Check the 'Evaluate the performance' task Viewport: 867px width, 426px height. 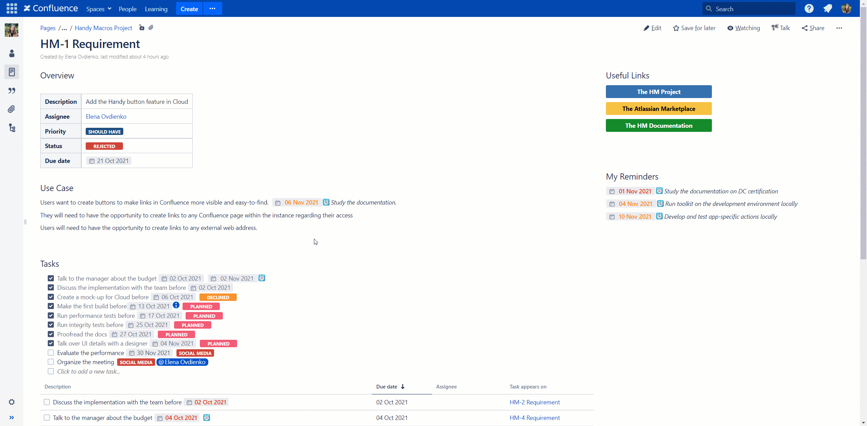51,353
